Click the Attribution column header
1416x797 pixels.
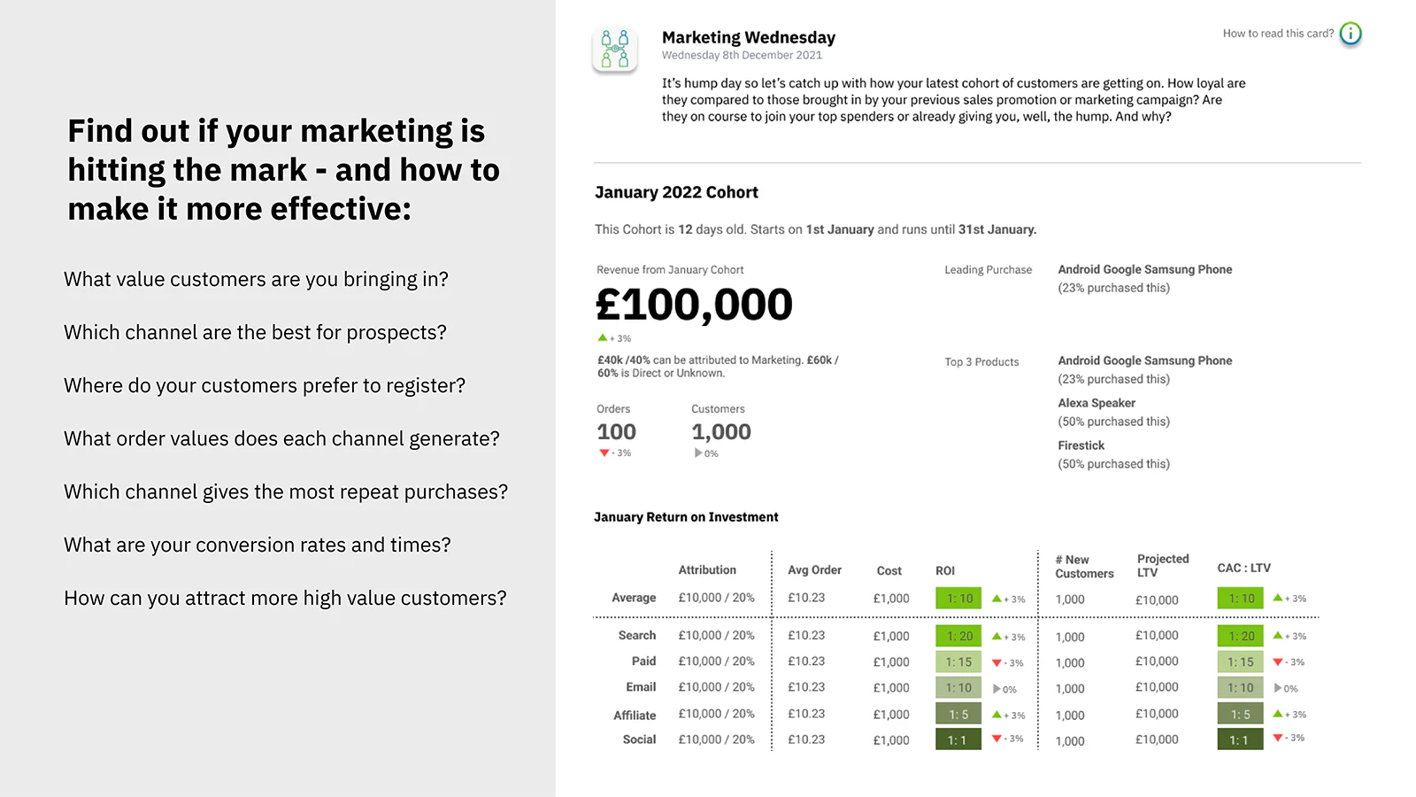pyautogui.click(x=707, y=569)
